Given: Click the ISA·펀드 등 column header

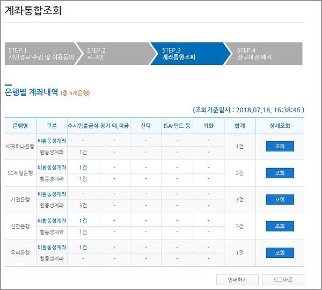Looking at the screenshot, I should [x=177, y=126].
